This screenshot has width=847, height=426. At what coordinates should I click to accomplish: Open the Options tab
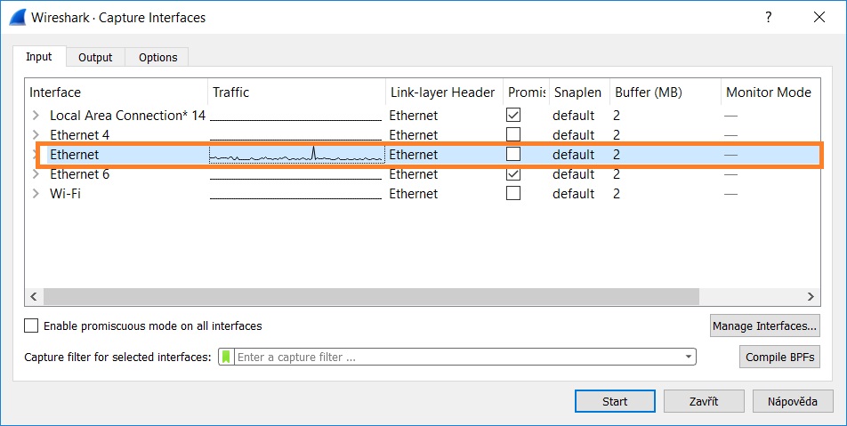(157, 57)
